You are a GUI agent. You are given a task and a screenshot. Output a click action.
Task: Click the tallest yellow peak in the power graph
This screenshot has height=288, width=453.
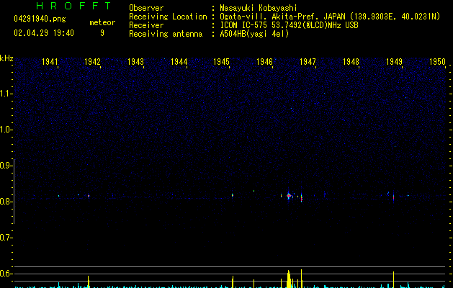point(301,279)
